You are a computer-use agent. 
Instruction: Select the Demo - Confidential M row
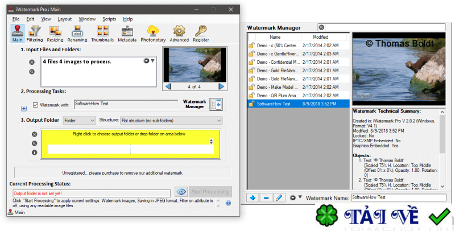click(x=299, y=62)
